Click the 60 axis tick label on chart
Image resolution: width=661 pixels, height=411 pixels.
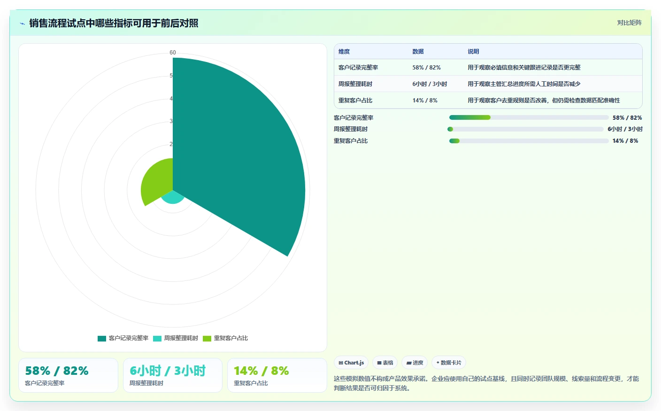coord(173,53)
